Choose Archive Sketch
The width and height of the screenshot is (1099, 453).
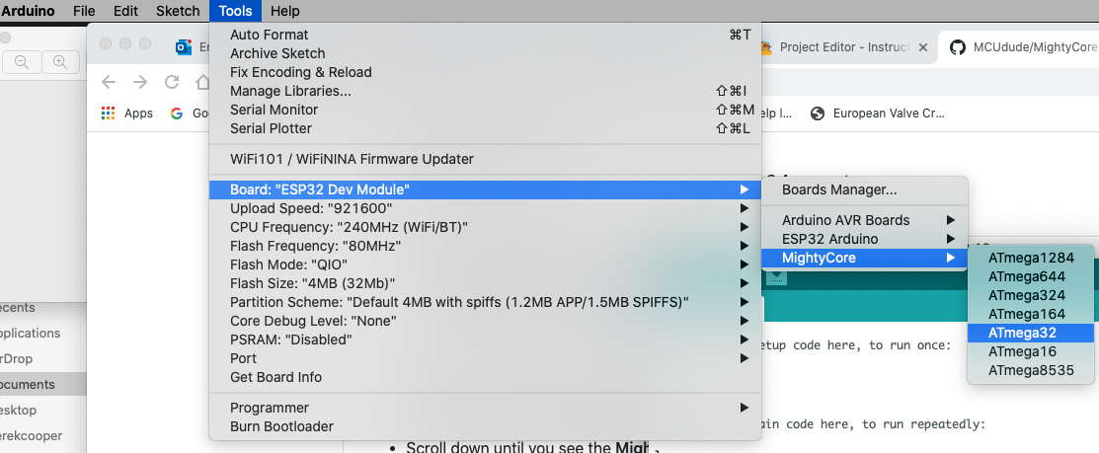point(485,53)
